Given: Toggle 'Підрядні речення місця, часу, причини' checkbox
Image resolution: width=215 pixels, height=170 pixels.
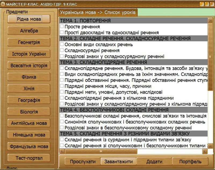Looking at the screenshot, I should click(x=62, y=86).
